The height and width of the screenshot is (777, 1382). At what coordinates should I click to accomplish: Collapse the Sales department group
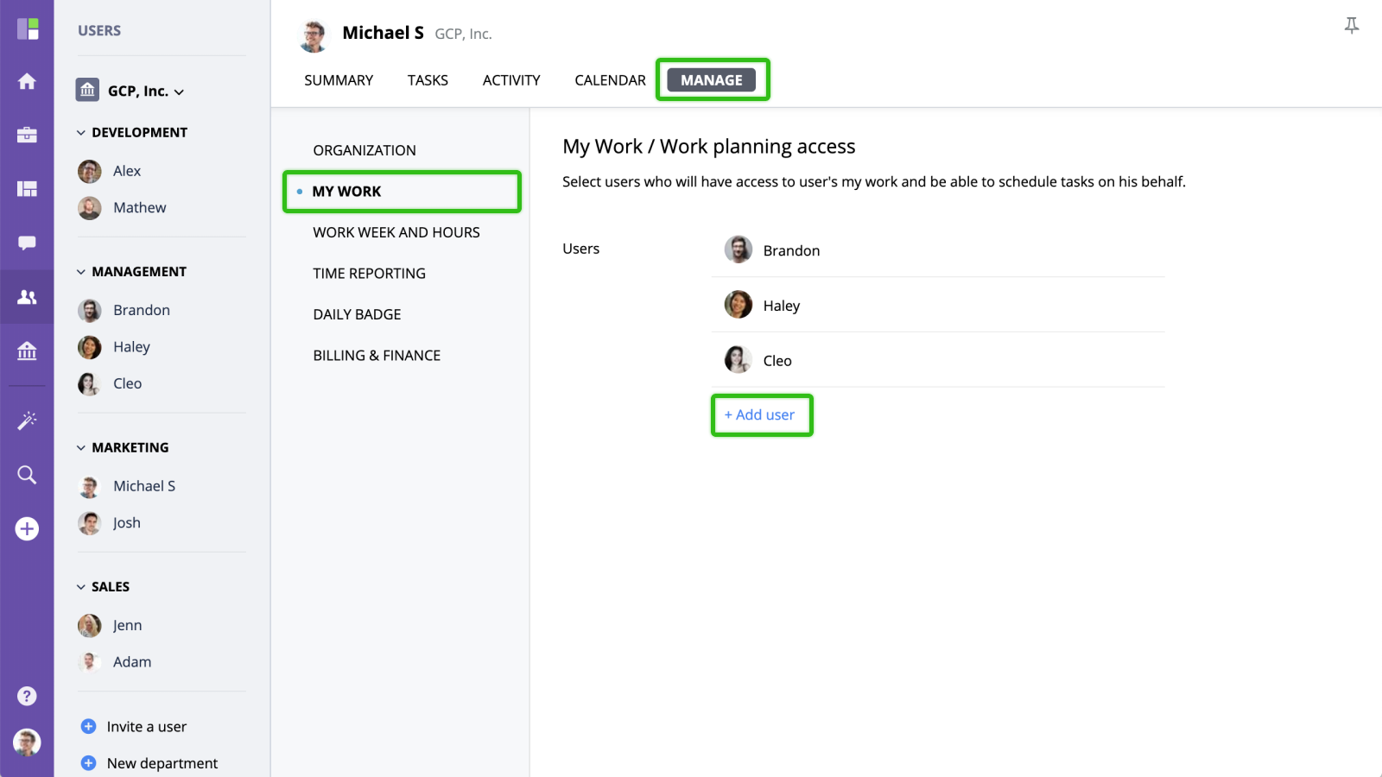(81, 587)
